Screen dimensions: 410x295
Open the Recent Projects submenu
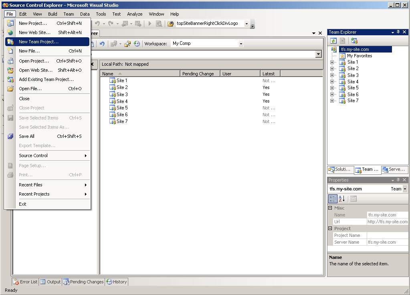[x=47, y=194]
